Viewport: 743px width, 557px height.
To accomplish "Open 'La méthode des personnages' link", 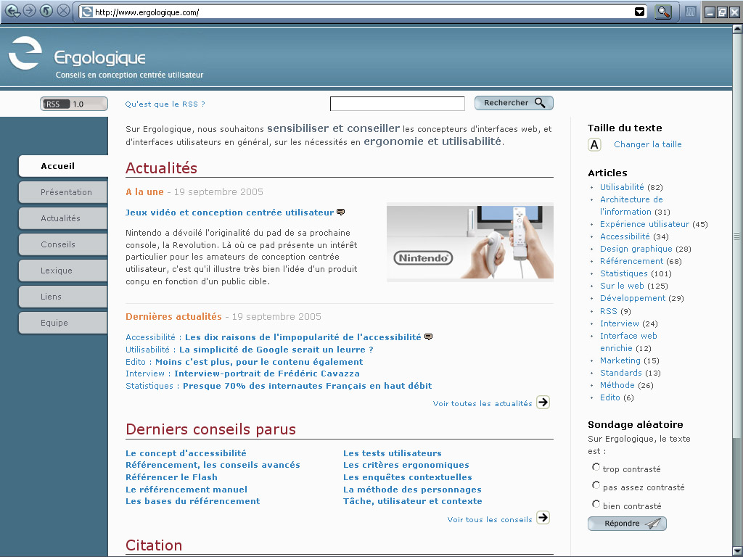I will 412,490.
